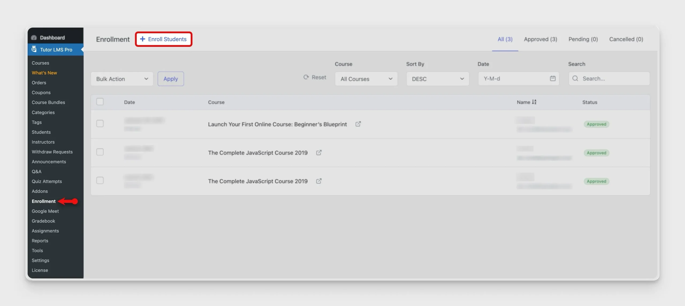685x306 pixels.
Task: Switch to the Approved (3) tab
Action: pos(540,39)
